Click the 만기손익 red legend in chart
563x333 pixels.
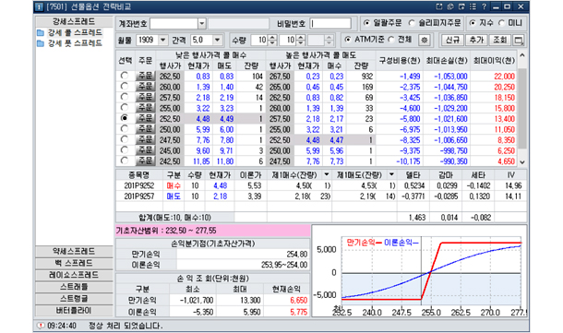point(364,243)
